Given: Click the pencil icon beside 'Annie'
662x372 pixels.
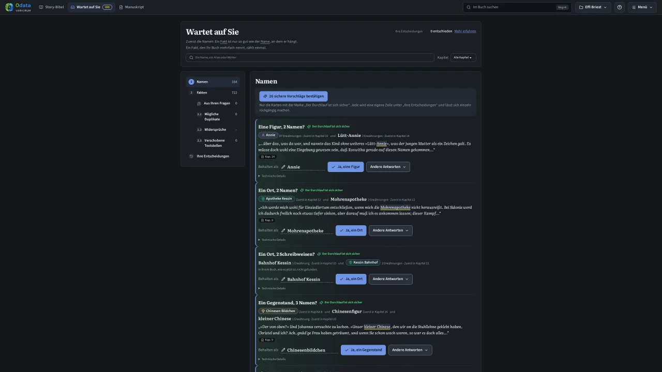Looking at the screenshot, I should pyautogui.click(x=283, y=167).
